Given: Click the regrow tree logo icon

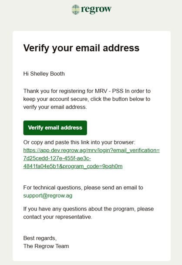Looking at the screenshot, I should tap(75, 10).
